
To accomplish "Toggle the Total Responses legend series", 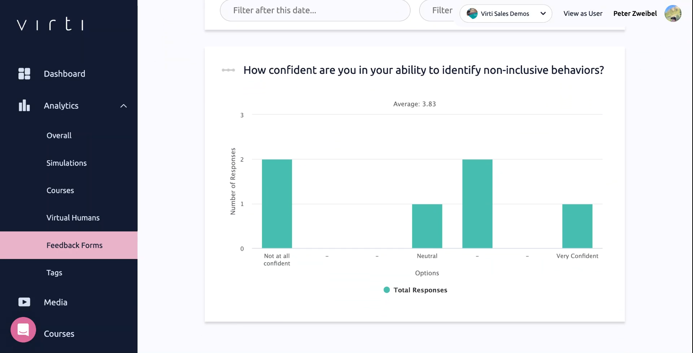I will click(x=415, y=290).
